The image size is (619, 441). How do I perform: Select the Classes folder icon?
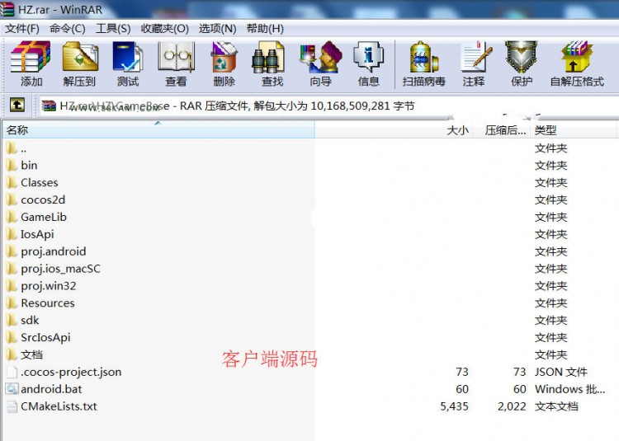[x=12, y=182]
